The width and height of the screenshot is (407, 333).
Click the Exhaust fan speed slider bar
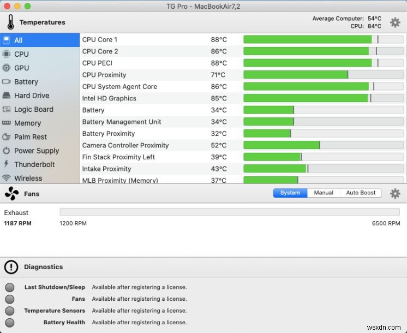[x=230, y=212]
